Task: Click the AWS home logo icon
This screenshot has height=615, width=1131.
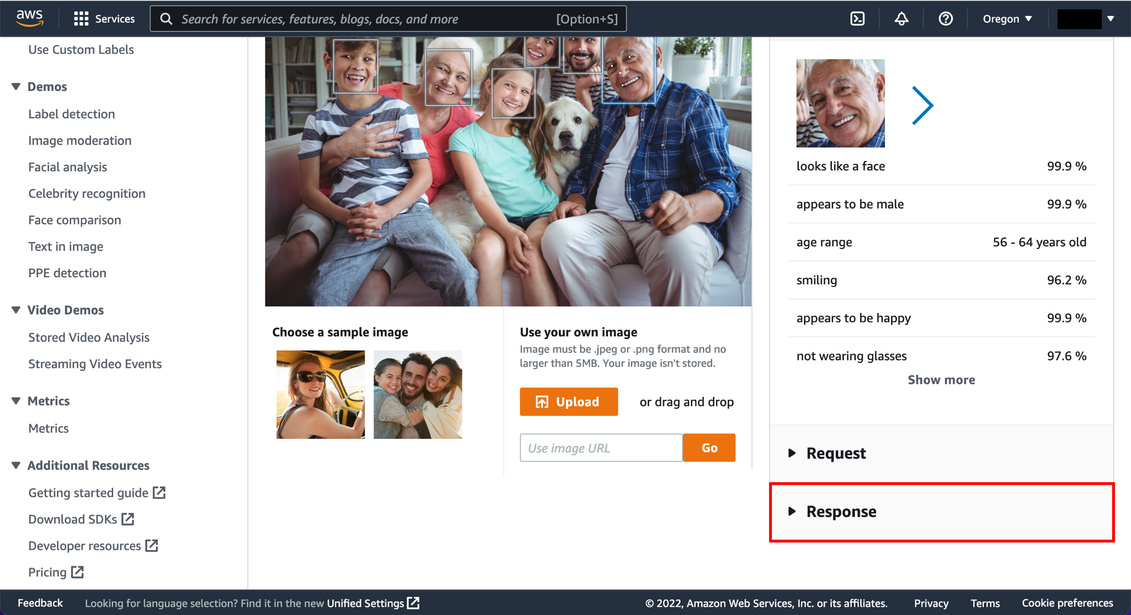Action: point(30,18)
